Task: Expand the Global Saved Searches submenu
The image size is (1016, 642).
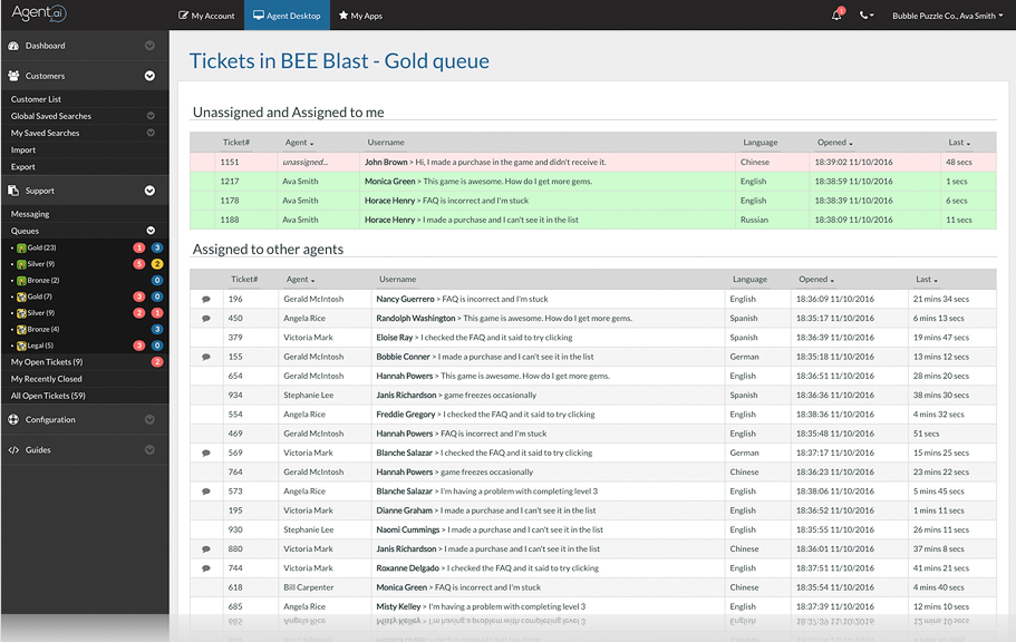Action: click(151, 116)
